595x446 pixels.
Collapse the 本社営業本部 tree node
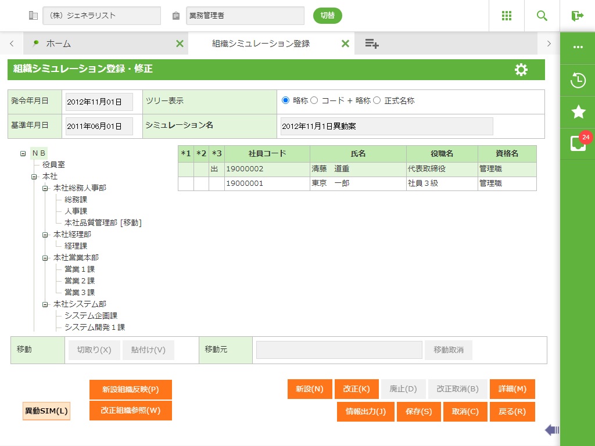click(45, 258)
